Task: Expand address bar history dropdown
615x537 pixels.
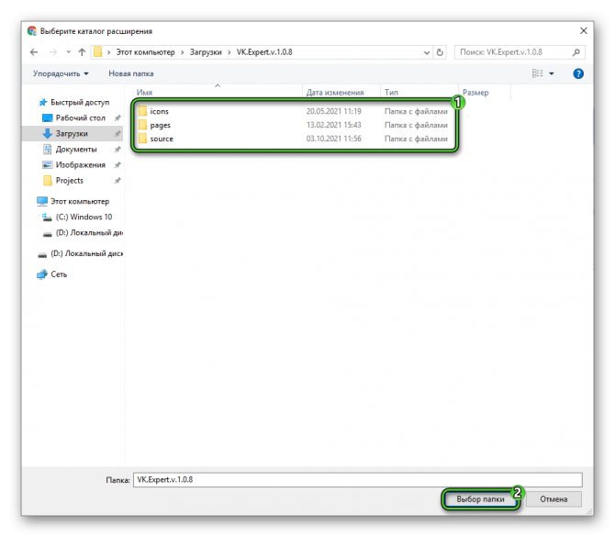Action: (426, 52)
